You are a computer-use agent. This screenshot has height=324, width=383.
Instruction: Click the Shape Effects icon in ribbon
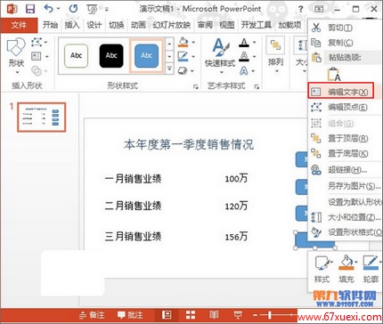point(183,70)
